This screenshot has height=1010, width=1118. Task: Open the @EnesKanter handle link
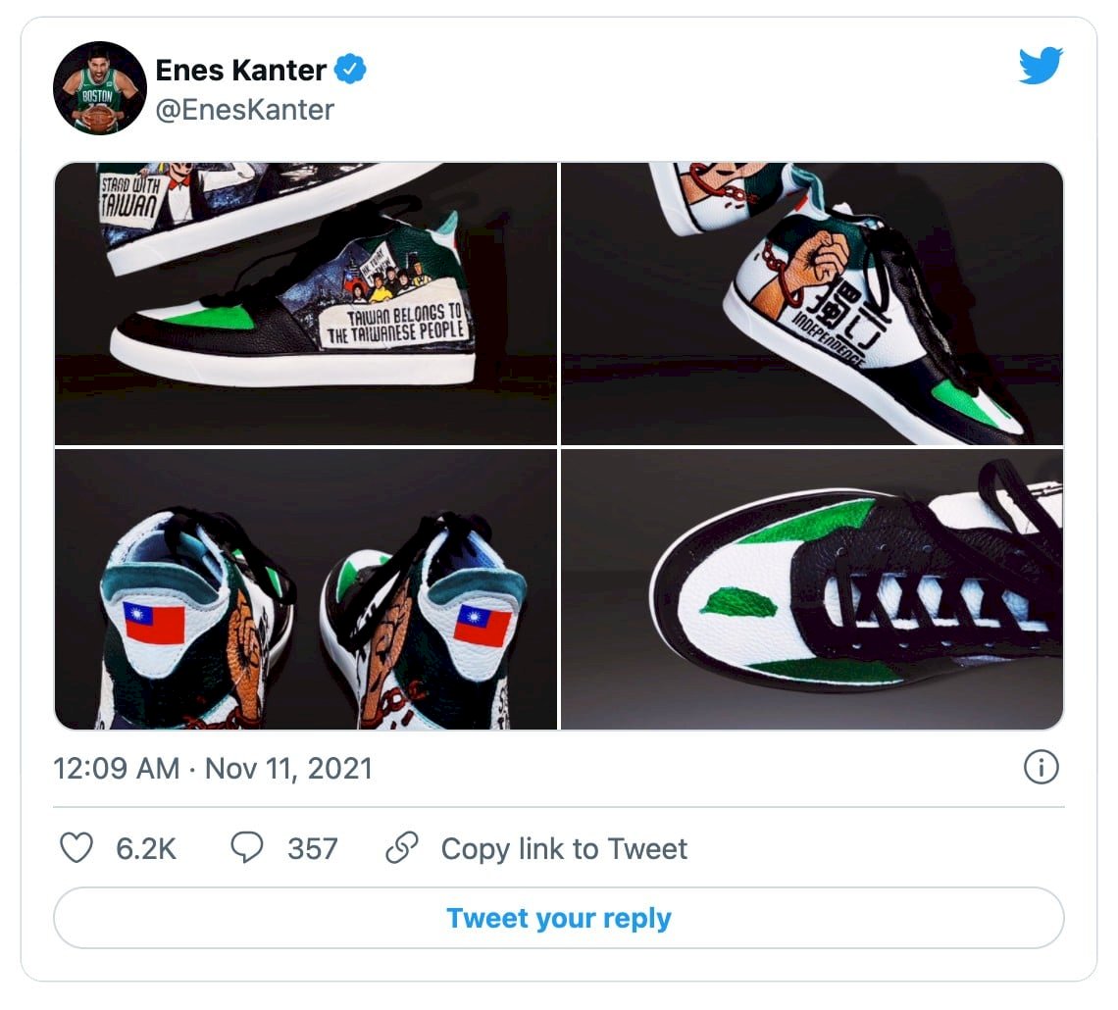coord(244,110)
